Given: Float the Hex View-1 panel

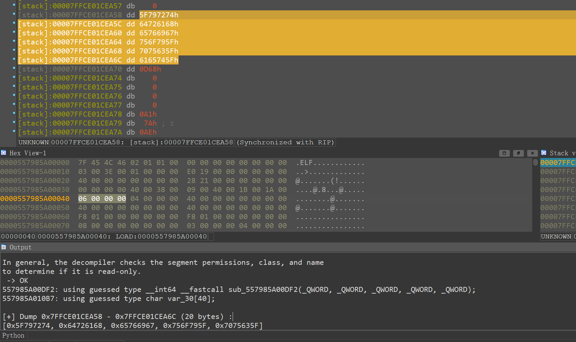Looking at the screenshot, I should (x=518, y=153).
